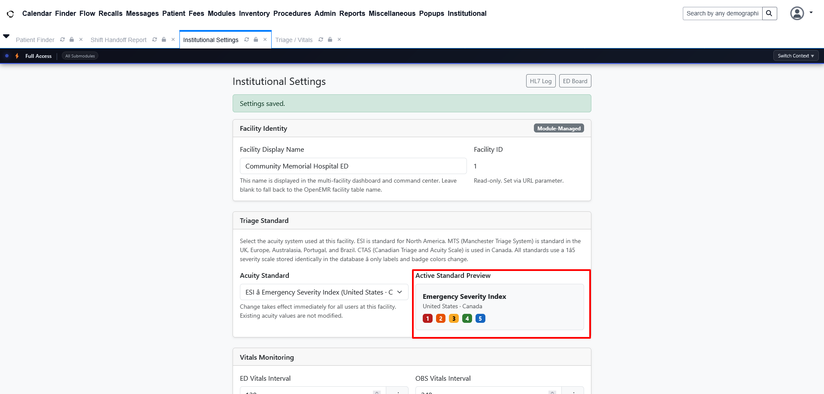The image size is (824, 394).
Task: Click the red level 1 acuity badge
Action: tap(427, 319)
